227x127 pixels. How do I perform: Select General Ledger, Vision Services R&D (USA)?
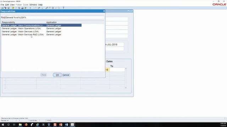[23, 35]
